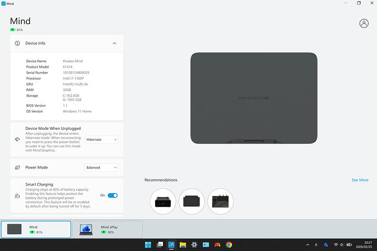Switch to the Mind xPlay device tab
Viewport: 377px width, 251px height.
[x=107, y=229]
